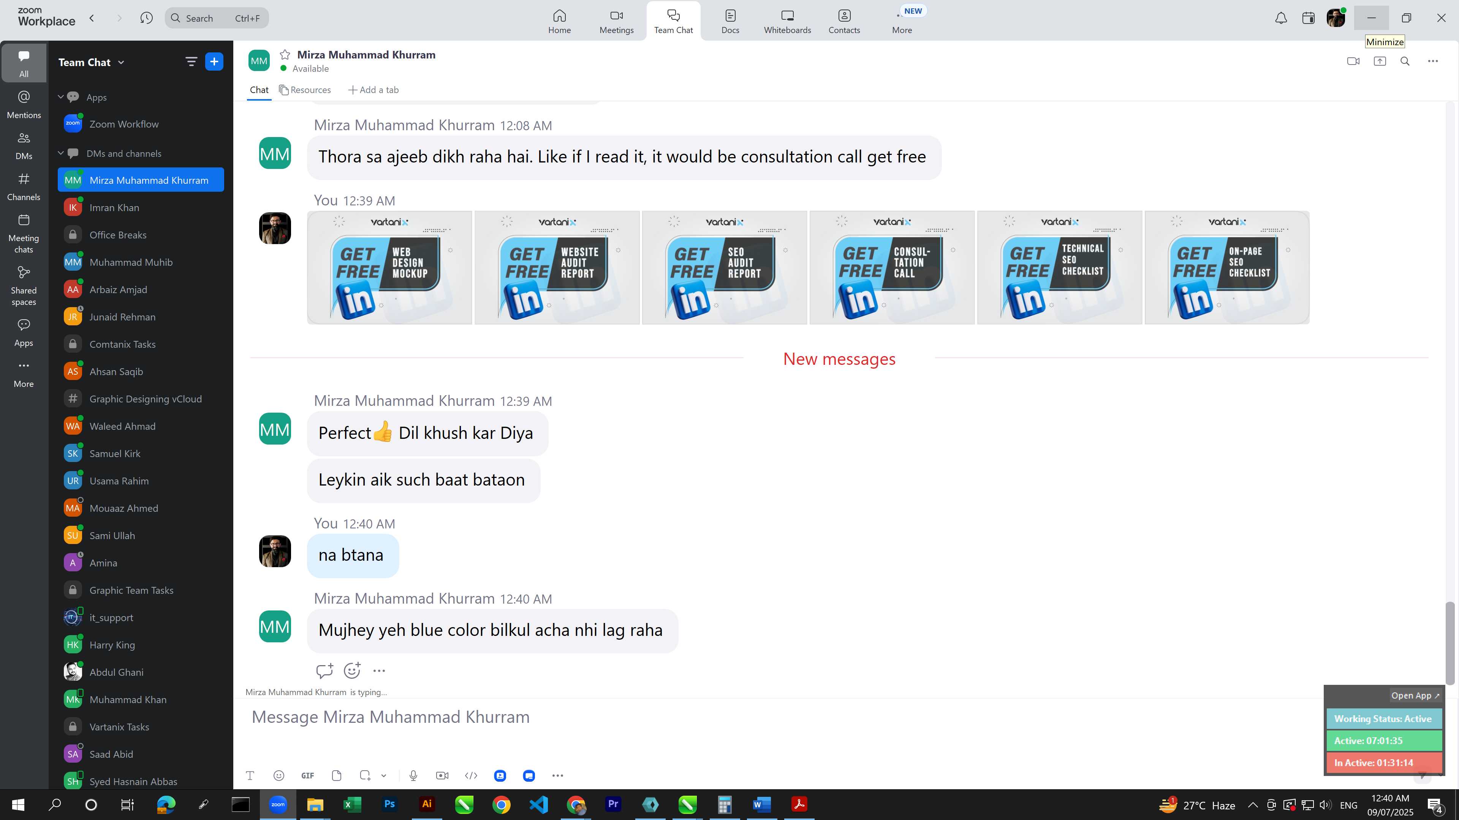Open the Home tab
This screenshot has width=1459, height=820.
559,22
